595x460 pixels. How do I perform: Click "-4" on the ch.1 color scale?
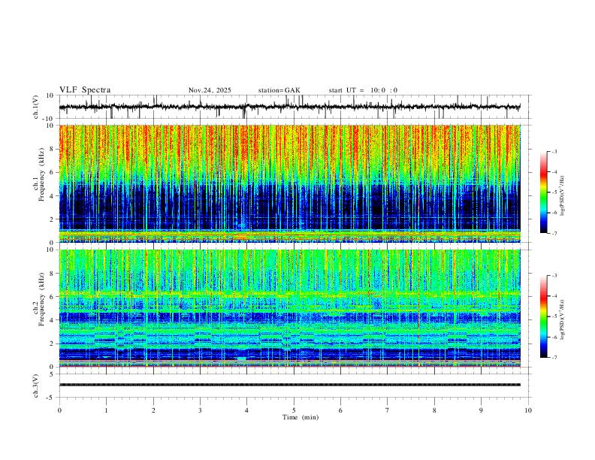pos(554,172)
